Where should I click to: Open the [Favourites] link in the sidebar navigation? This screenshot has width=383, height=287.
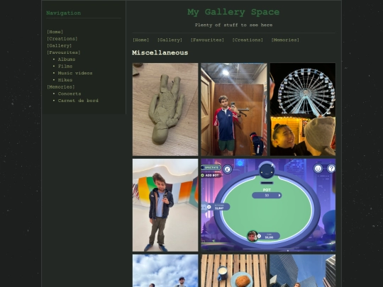tap(64, 52)
